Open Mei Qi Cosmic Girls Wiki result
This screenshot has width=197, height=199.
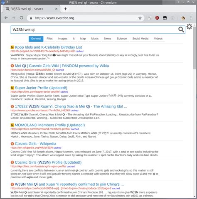pos(62,66)
